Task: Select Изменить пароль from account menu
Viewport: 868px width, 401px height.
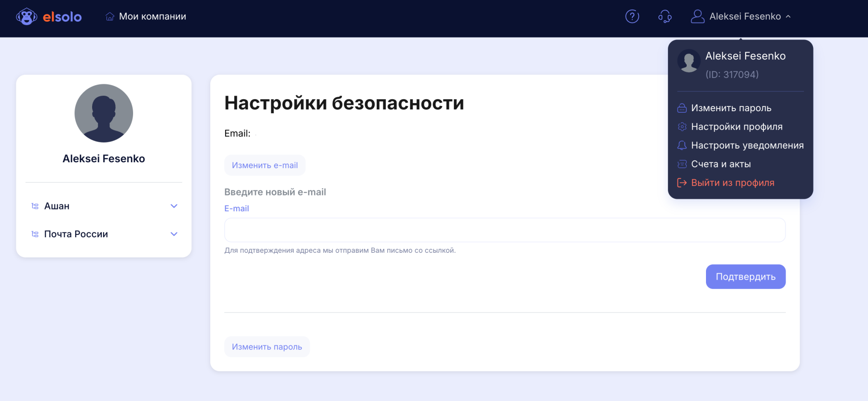Action: 731,108
